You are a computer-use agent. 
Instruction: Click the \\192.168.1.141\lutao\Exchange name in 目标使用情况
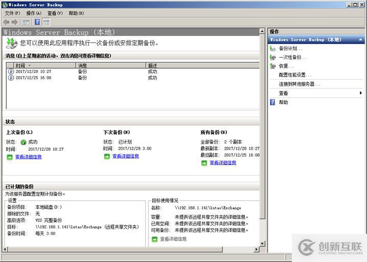pyautogui.click(x=208, y=208)
